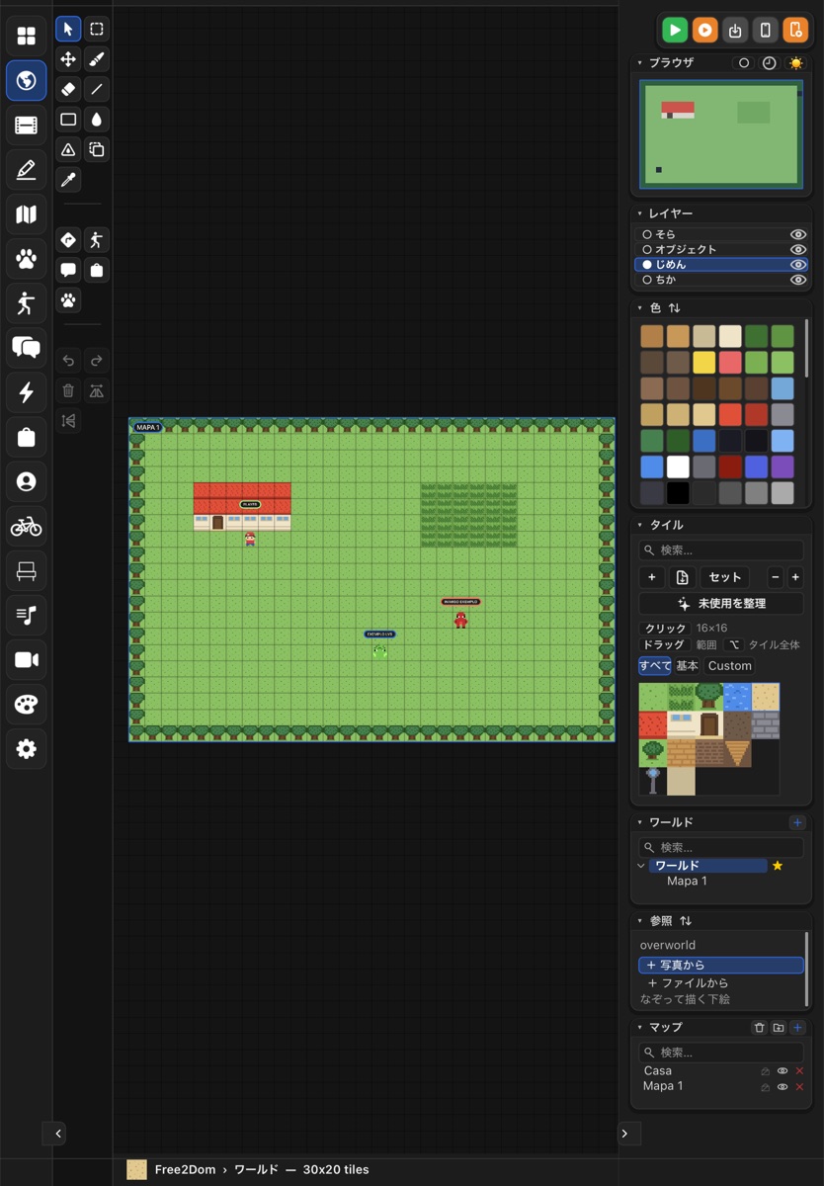Choose the rectangle shape tool
This screenshot has height=1186, width=824.
68,120
